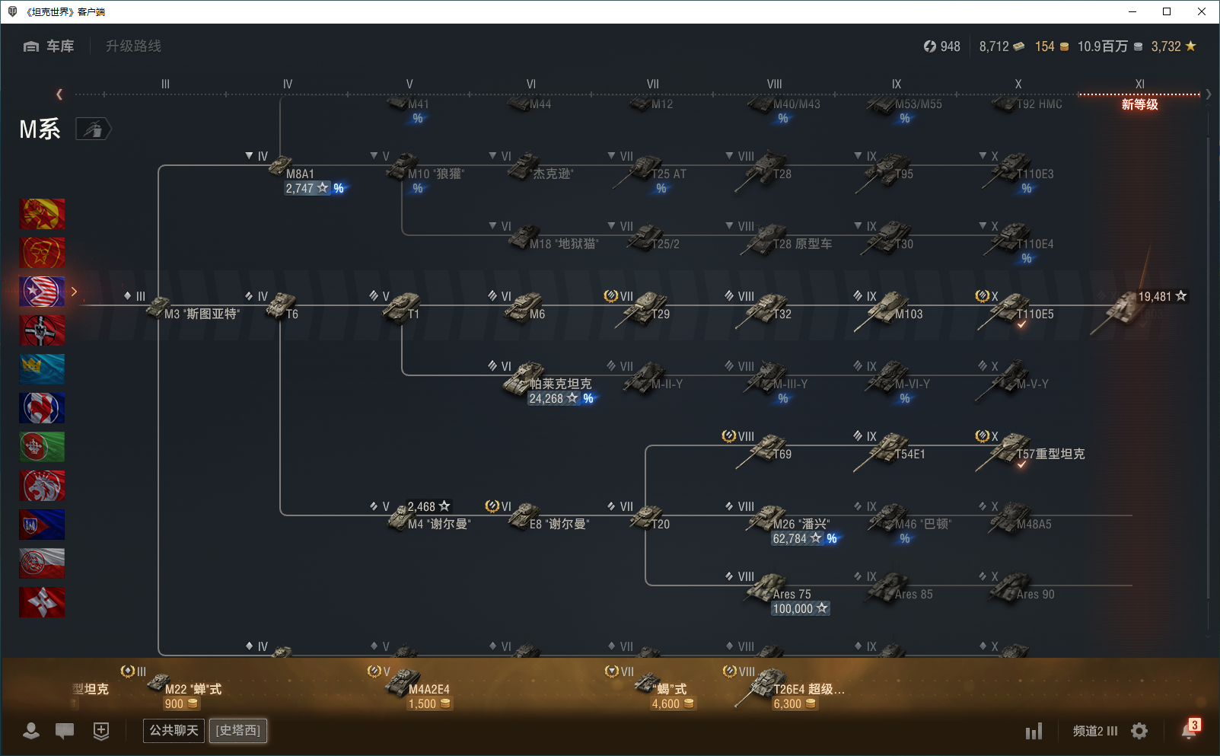
Task: Select the USA stars-and-stripes nation flag
Action: click(42, 292)
